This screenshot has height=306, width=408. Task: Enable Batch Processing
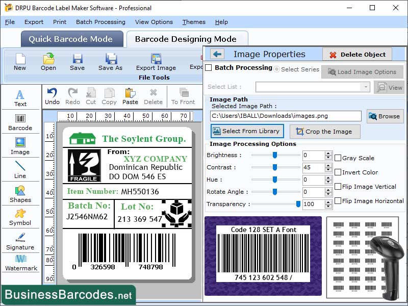tap(209, 68)
